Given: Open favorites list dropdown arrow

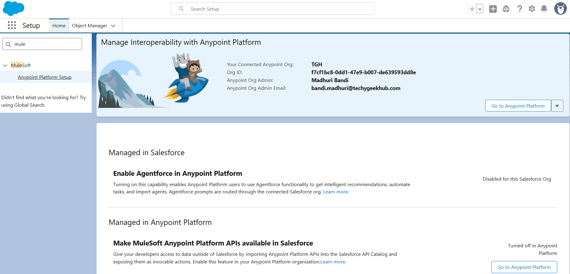Looking at the screenshot, I should (480, 9).
